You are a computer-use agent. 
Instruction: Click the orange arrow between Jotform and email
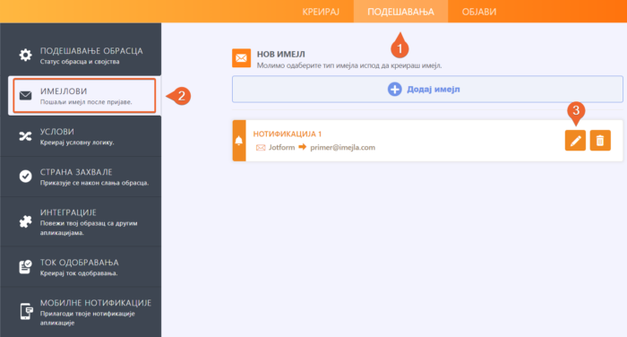(303, 147)
